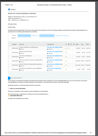The width and height of the screenshot is (98, 136).
Task: Click Documentos no autorizados filter button
Action: coord(47,36)
